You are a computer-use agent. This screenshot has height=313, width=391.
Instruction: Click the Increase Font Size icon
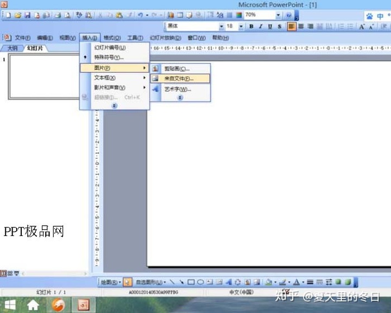click(362, 27)
